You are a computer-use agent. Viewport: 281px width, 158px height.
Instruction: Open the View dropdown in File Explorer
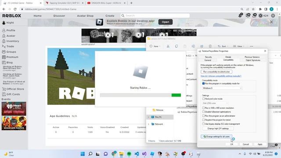(x=239, y=46)
